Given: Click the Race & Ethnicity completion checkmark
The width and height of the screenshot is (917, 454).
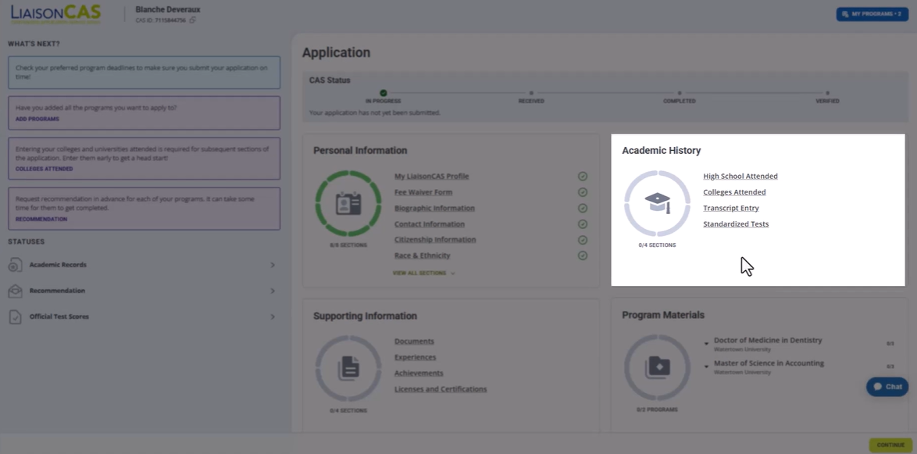Looking at the screenshot, I should pyautogui.click(x=583, y=256).
